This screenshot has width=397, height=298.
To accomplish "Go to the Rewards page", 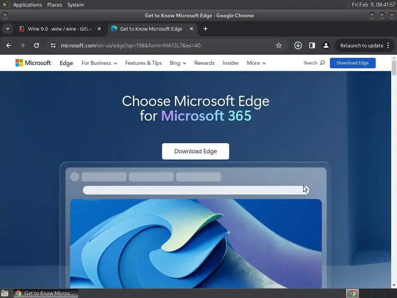I will [x=204, y=63].
